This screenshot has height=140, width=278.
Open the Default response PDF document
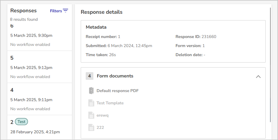(117, 91)
